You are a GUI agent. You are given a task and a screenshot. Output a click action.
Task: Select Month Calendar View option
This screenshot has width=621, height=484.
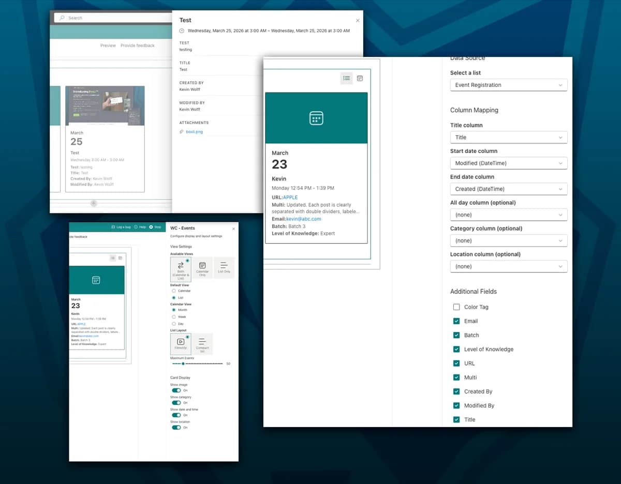pos(173,310)
